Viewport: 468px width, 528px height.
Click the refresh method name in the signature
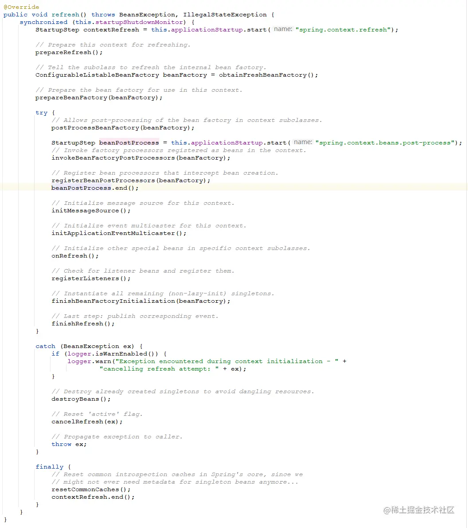pyautogui.click(x=65, y=15)
